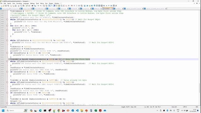Open Microsoft Edge from taskbar
The height and width of the screenshot is (113, 201).
click(40, 110)
